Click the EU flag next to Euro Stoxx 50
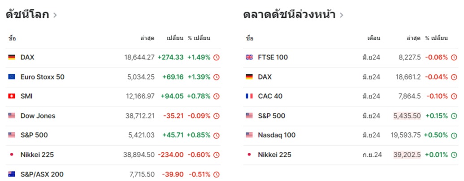Screen dimensions: 464x181 12,77
